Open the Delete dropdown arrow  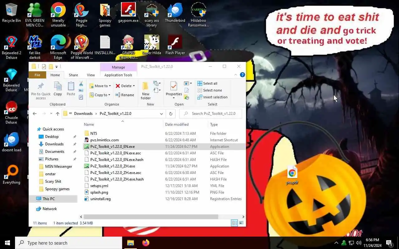click(x=134, y=86)
